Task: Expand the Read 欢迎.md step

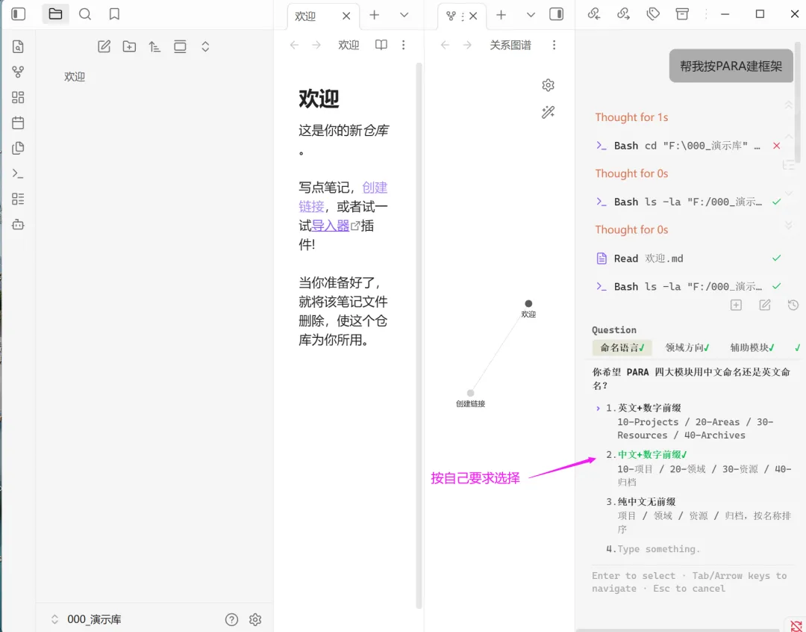Action: coord(688,258)
